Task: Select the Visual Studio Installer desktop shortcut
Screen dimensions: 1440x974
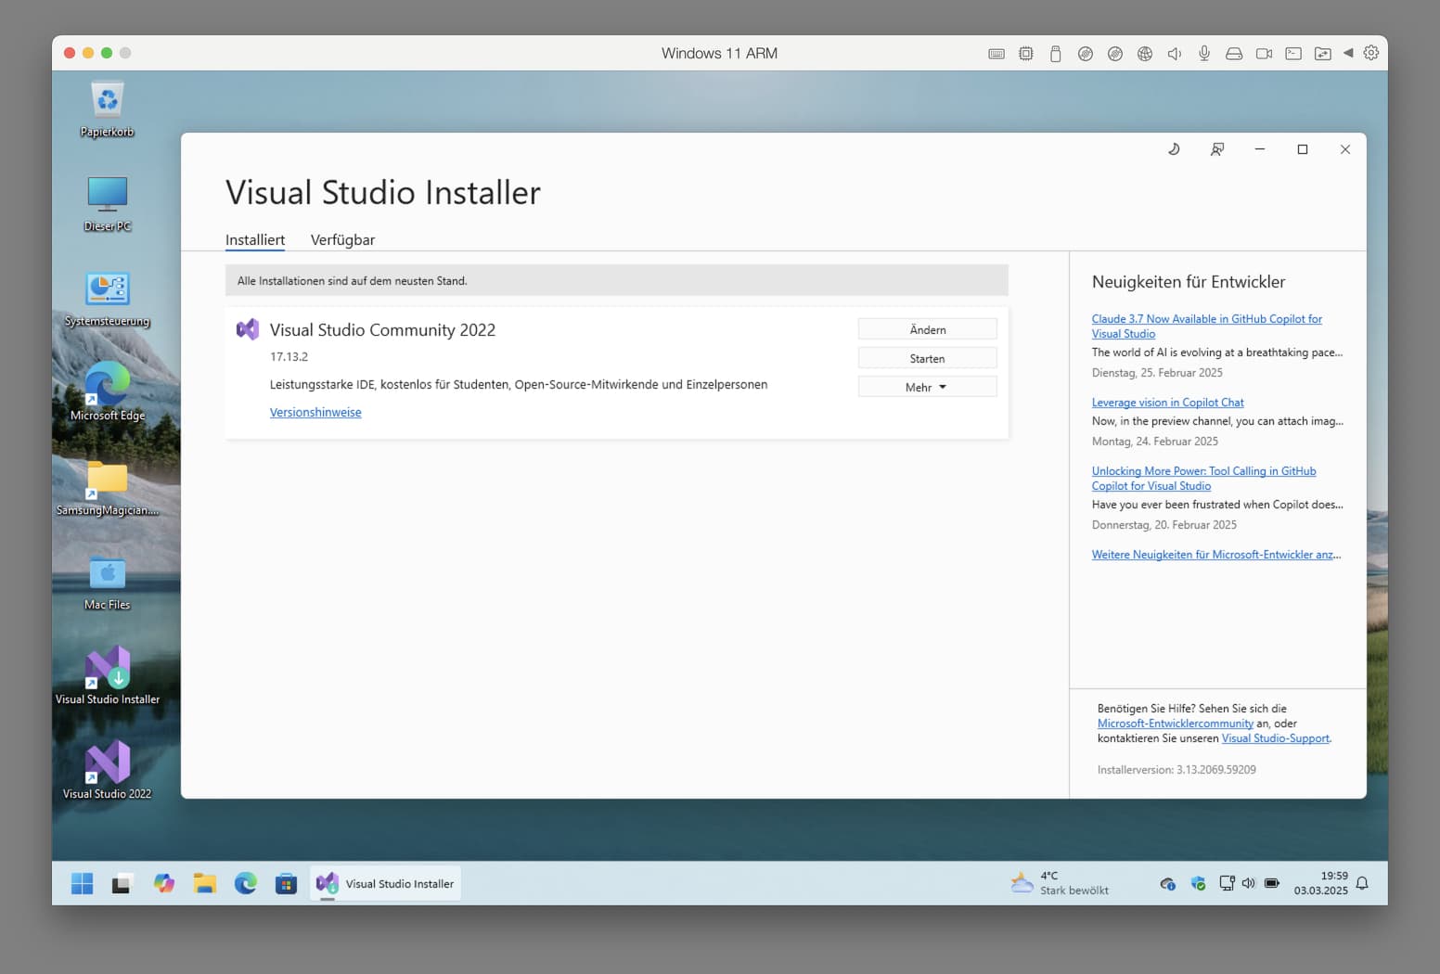Action: (108, 677)
